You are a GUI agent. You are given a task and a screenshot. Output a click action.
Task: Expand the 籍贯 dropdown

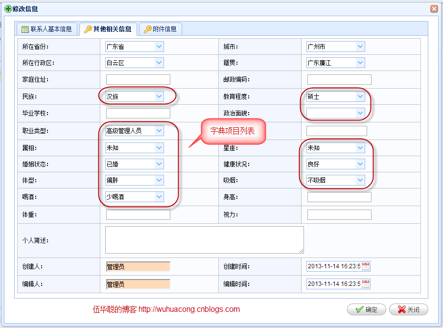[x=360, y=63]
